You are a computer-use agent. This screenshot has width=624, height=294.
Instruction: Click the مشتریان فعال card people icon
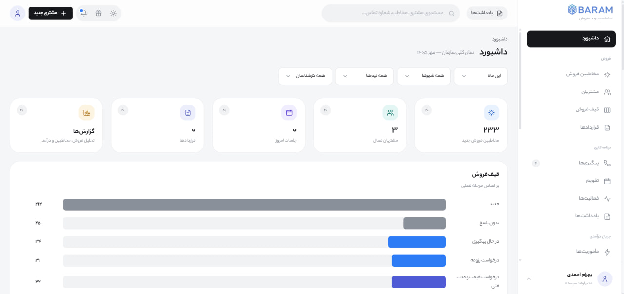click(390, 113)
